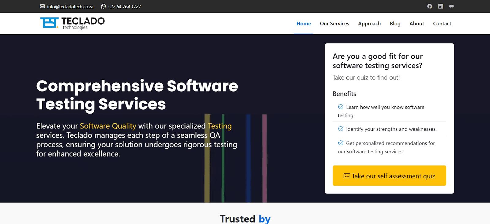Click checkmark icon beside 'Identify your strengths'
The image size is (490, 224).
[341, 129]
